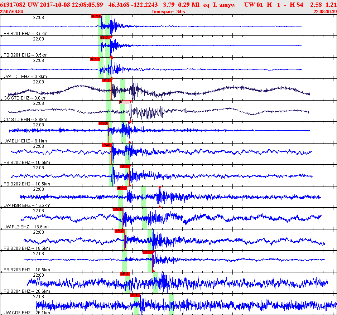Click the 'PB B203 EHZ - 18.5km' channel label
Image resolution: width=337 pixels, height=315 pixels.
tap(27, 248)
